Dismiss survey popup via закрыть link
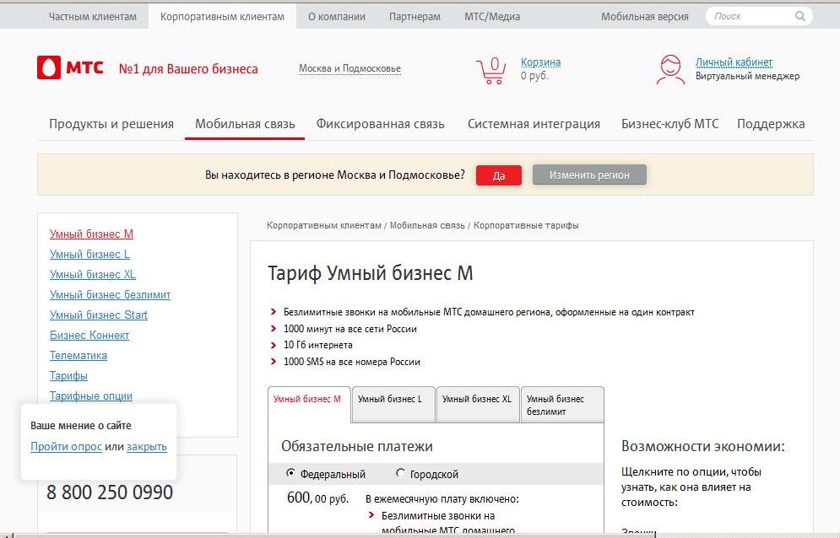The height and width of the screenshot is (538, 840). [x=147, y=446]
